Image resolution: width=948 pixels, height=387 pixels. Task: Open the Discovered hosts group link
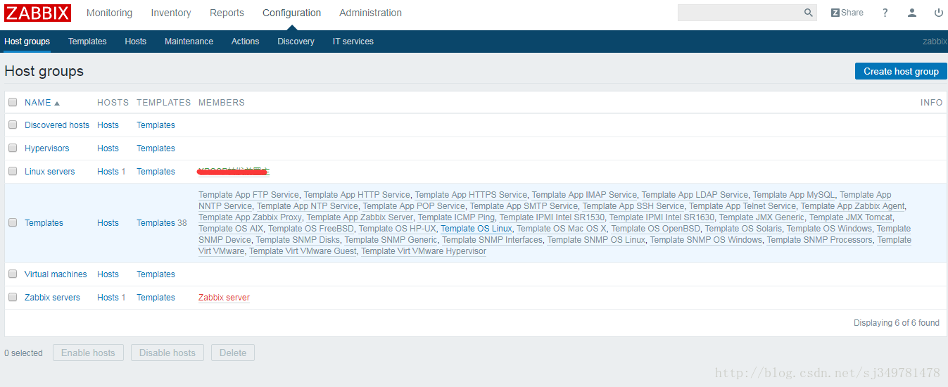(57, 125)
